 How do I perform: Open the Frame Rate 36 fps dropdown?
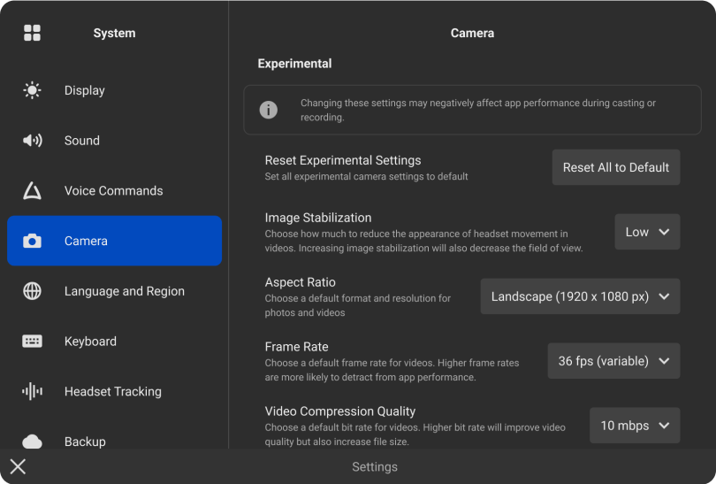[x=613, y=361]
